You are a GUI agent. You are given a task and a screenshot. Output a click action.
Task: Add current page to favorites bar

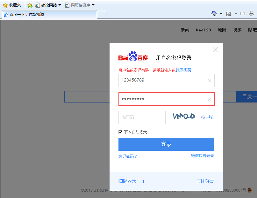[30, 5]
